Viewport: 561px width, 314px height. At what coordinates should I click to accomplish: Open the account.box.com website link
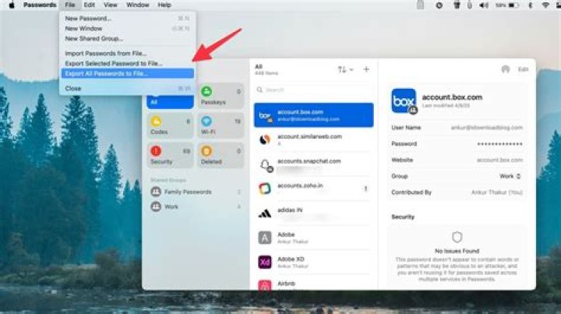[x=499, y=160]
